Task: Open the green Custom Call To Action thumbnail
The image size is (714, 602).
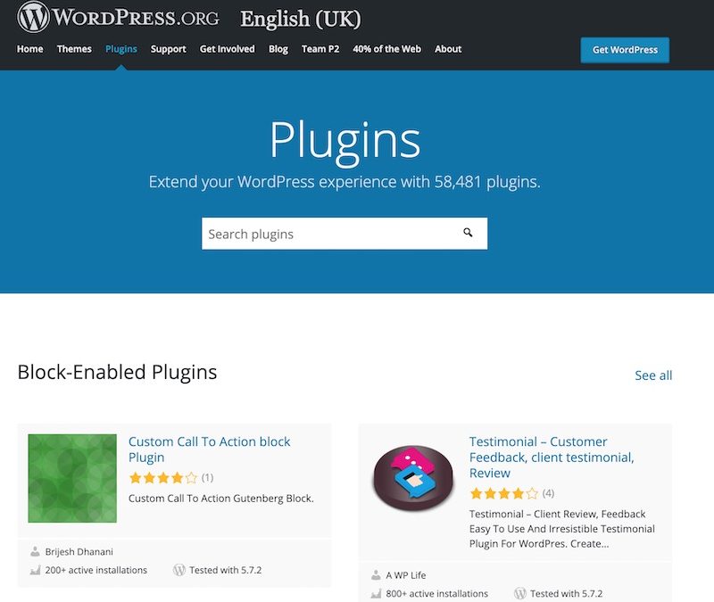Action: 72,478
